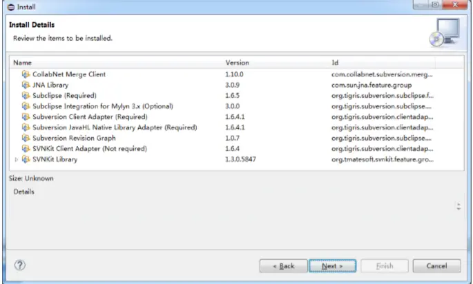This screenshot has width=473, height=284.
Task: Click the SVNKit Library feature icon
Action: (26, 159)
